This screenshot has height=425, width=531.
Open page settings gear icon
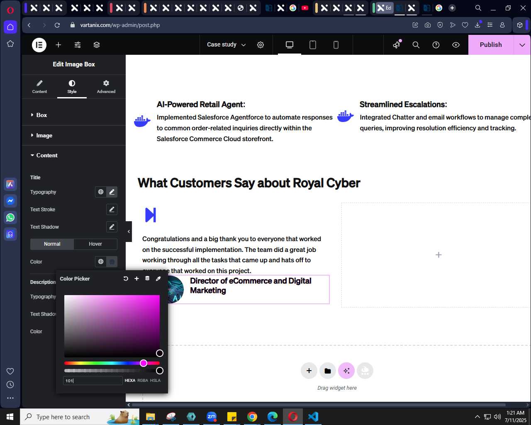(x=261, y=45)
